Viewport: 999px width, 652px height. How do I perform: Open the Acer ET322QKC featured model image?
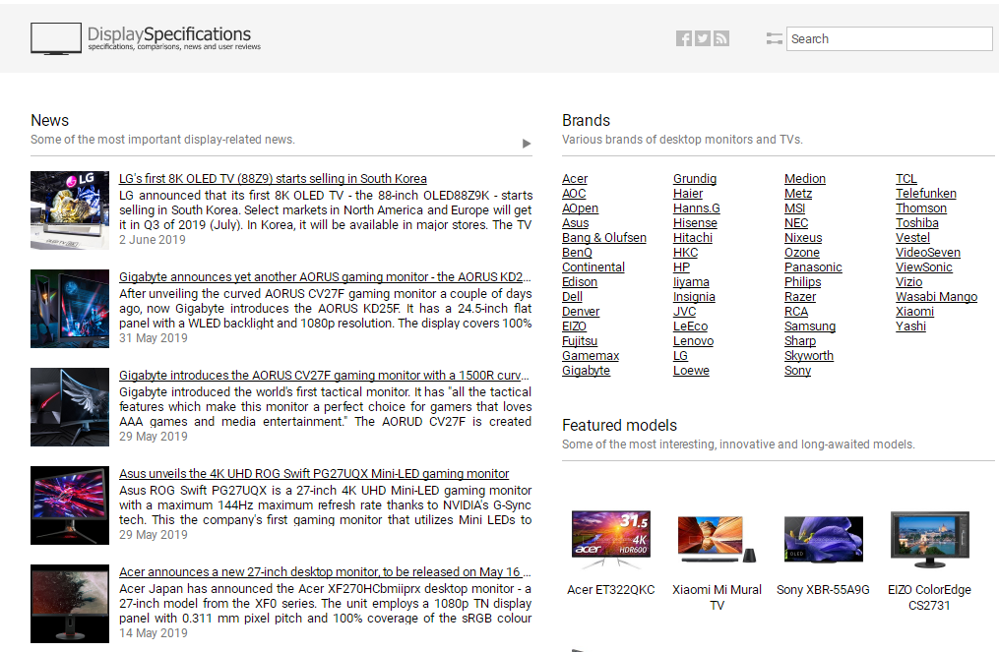click(x=611, y=539)
